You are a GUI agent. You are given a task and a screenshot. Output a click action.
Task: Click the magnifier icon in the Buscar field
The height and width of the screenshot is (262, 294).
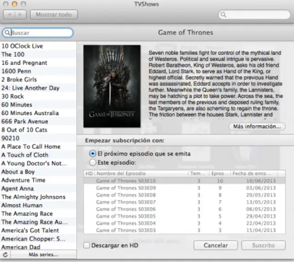7,33
